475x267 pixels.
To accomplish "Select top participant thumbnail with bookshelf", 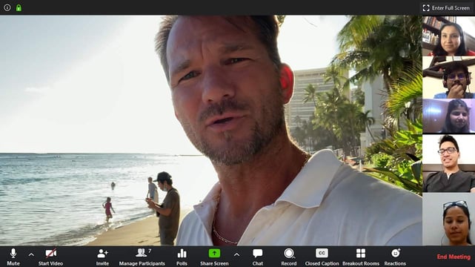I will click(448, 36).
